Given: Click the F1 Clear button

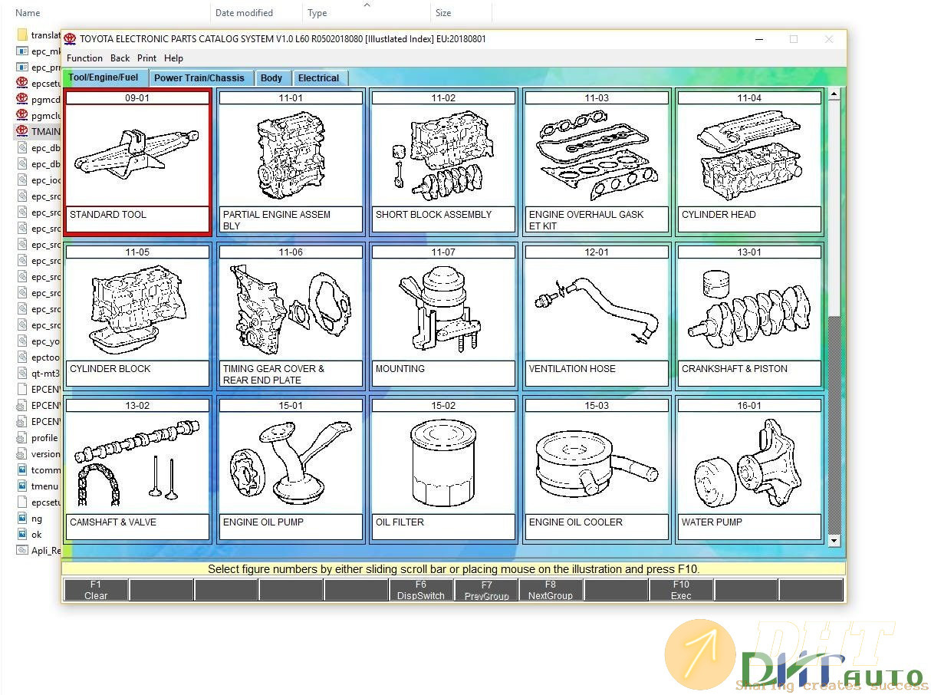Looking at the screenshot, I should (x=96, y=590).
